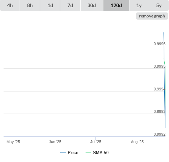Click the active 120d range tab
This screenshot has width=169, height=162.
[x=116, y=5]
